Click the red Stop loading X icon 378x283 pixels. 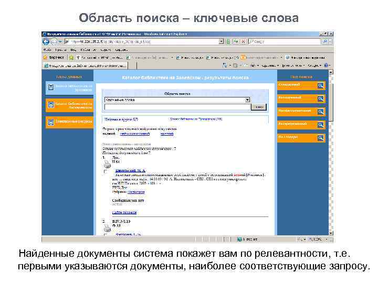coord(243,41)
